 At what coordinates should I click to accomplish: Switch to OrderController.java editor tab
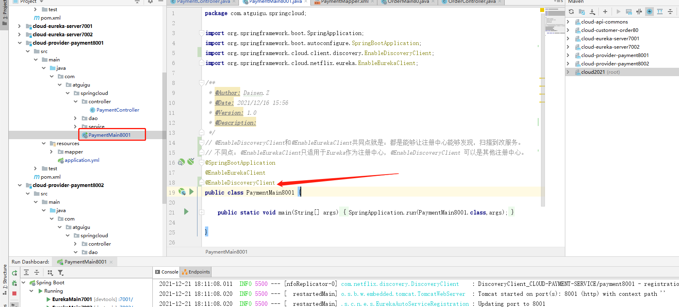tap(472, 2)
